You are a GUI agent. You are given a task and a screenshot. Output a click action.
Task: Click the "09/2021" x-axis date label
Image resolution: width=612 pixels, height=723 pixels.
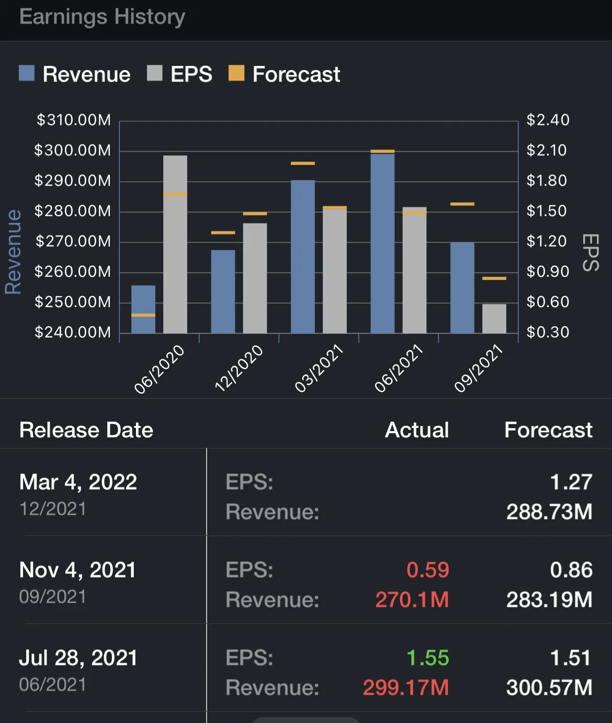(478, 368)
